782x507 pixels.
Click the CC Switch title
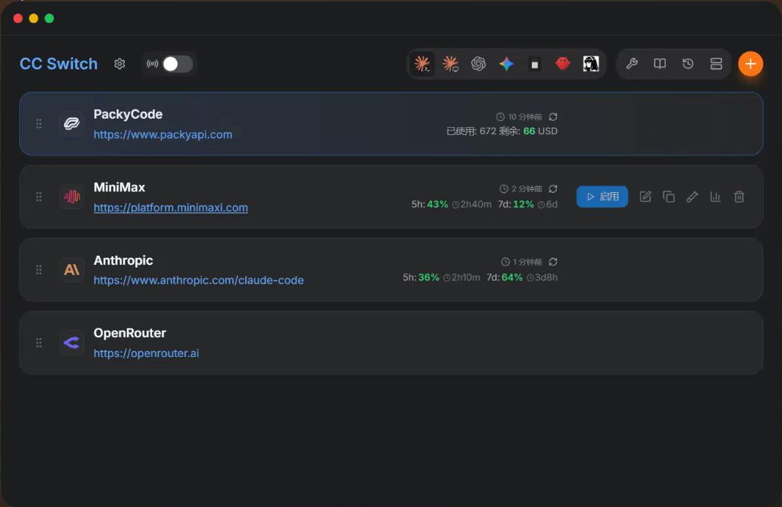click(x=59, y=64)
